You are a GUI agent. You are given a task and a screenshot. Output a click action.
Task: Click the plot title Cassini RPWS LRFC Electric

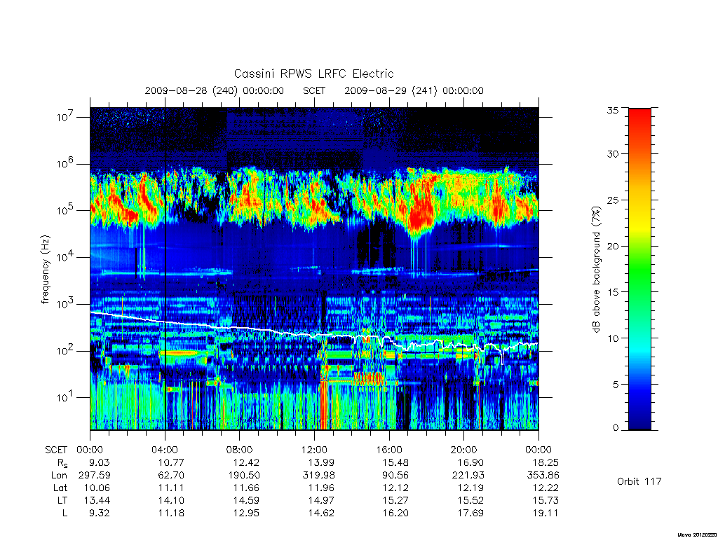(313, 74)
